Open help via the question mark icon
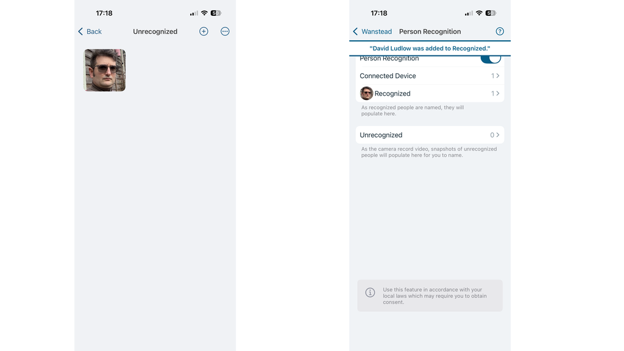624x351 pixels. [x=500, y=32]
